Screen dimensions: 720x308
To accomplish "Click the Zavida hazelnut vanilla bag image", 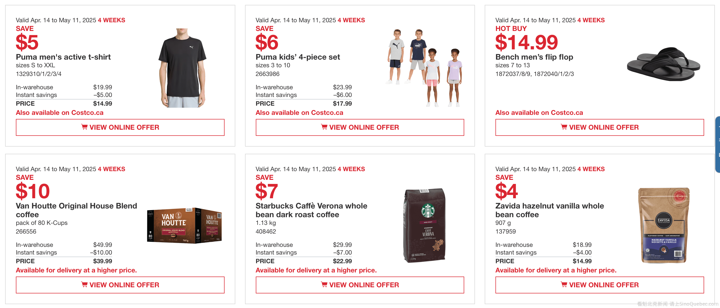I will pyautogui.click(x=664, y=225).
